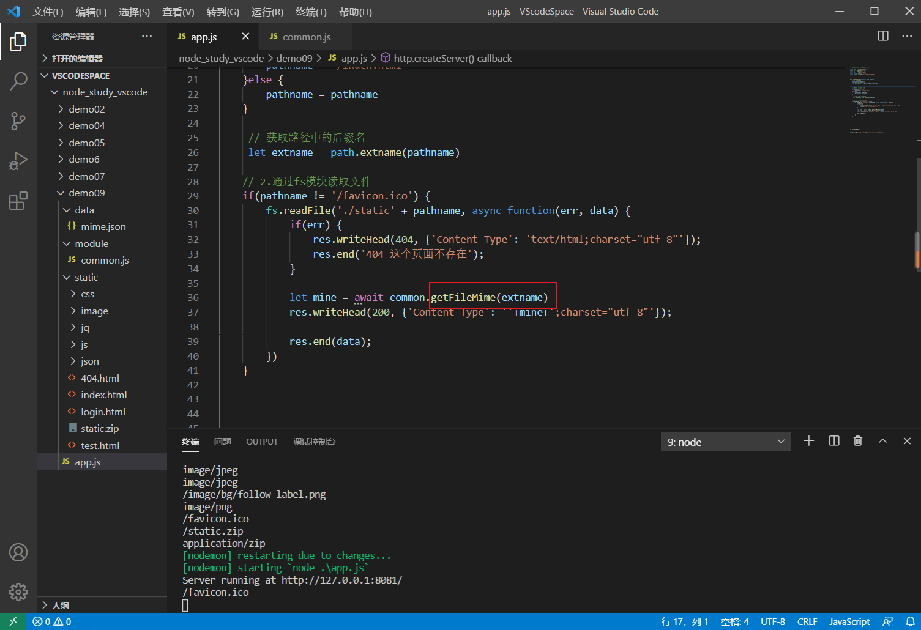This screenshot has height=630, width=921.
Task: Collapse the demo09 folder
Action: coord(102,193)
